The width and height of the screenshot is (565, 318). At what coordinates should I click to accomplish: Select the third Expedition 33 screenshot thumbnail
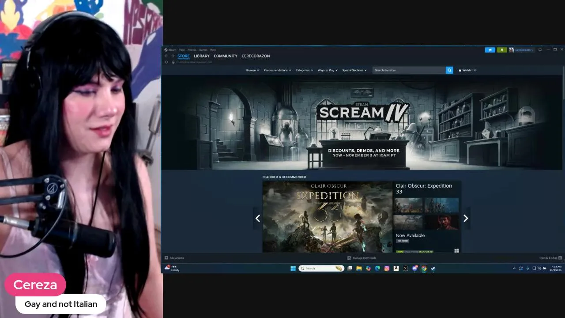408,222
